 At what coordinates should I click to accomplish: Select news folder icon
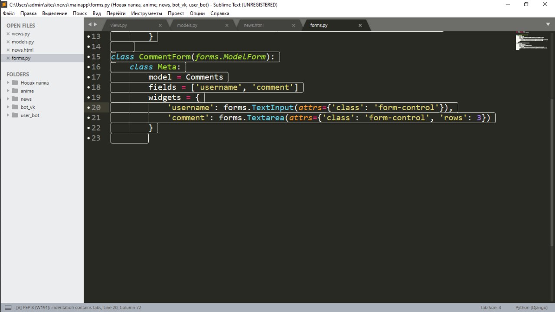click(15, 99)
